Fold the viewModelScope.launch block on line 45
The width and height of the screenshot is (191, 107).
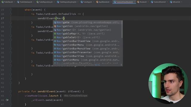(x=11, y=96)
